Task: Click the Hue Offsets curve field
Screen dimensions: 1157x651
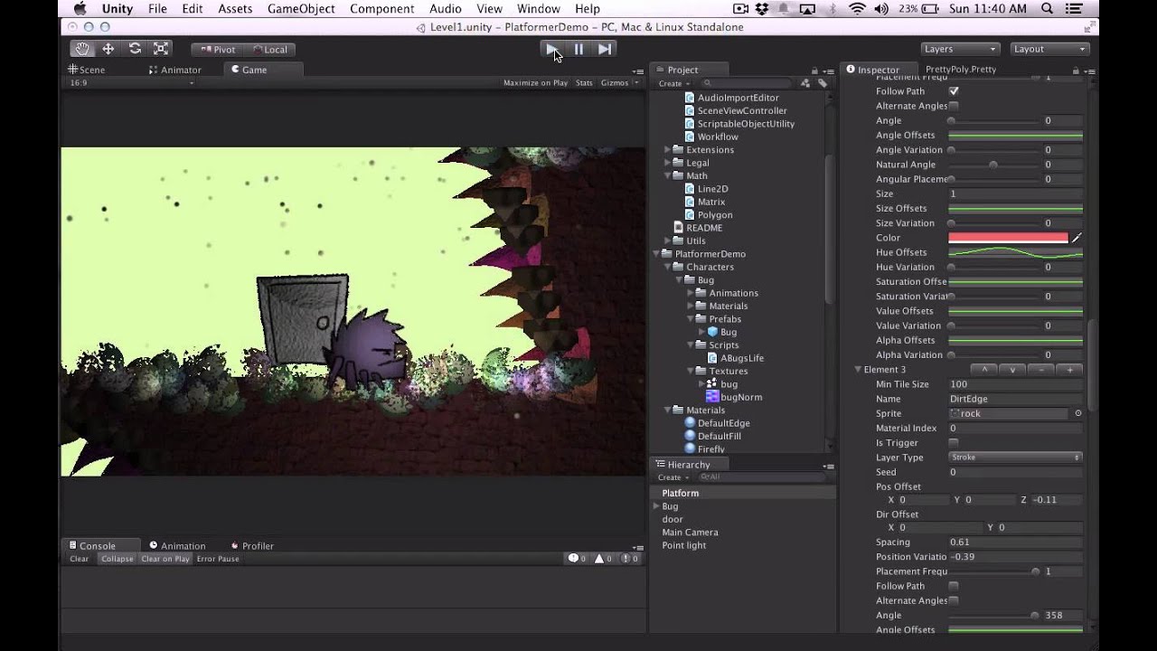Action: point(1015,252)
